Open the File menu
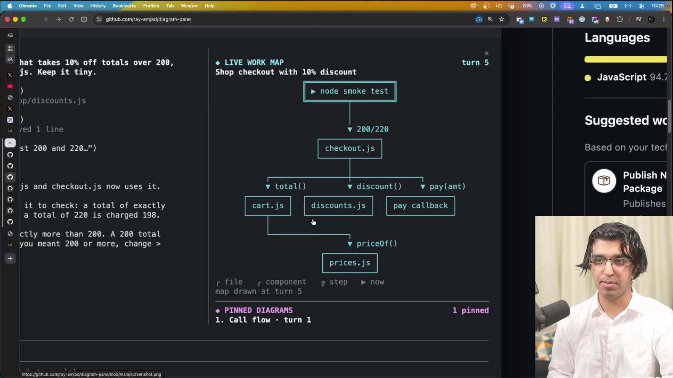Screen dimensions: 673x378 pos(48,6)
